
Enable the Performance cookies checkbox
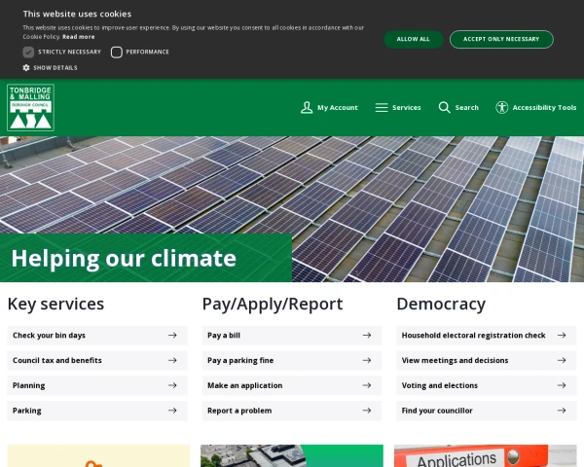pyautogui.click(x=117, y=52)
